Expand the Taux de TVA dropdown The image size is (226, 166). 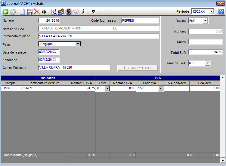pyautogui.click(x=207, y=63)
